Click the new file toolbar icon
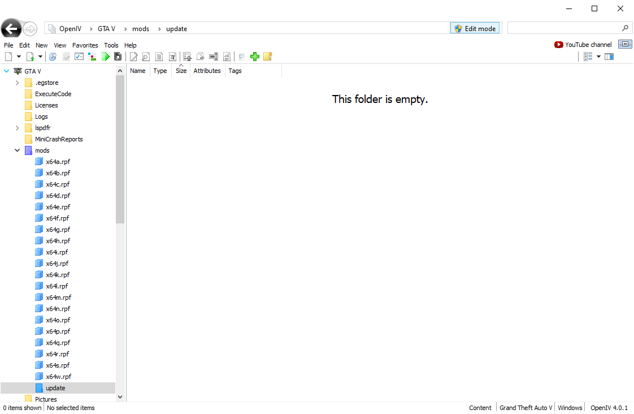This screenshot has width=634, height=414. click(x=8, y=57)
